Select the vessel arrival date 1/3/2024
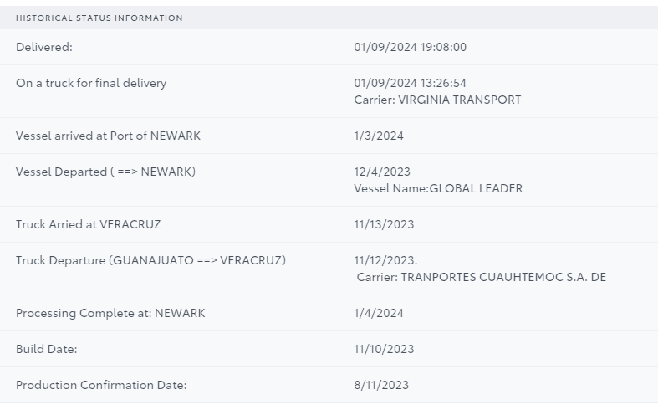This screenshot has width=658, height=415. coord(379,136)
